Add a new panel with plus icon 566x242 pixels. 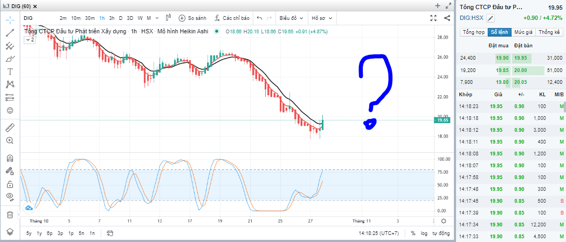[438, 5]
